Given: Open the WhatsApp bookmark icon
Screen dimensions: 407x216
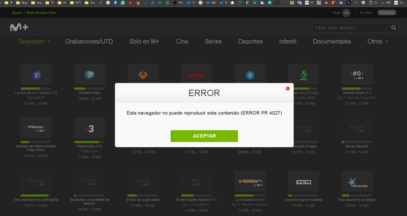Looking at the screenshot, I should point(123,2).
